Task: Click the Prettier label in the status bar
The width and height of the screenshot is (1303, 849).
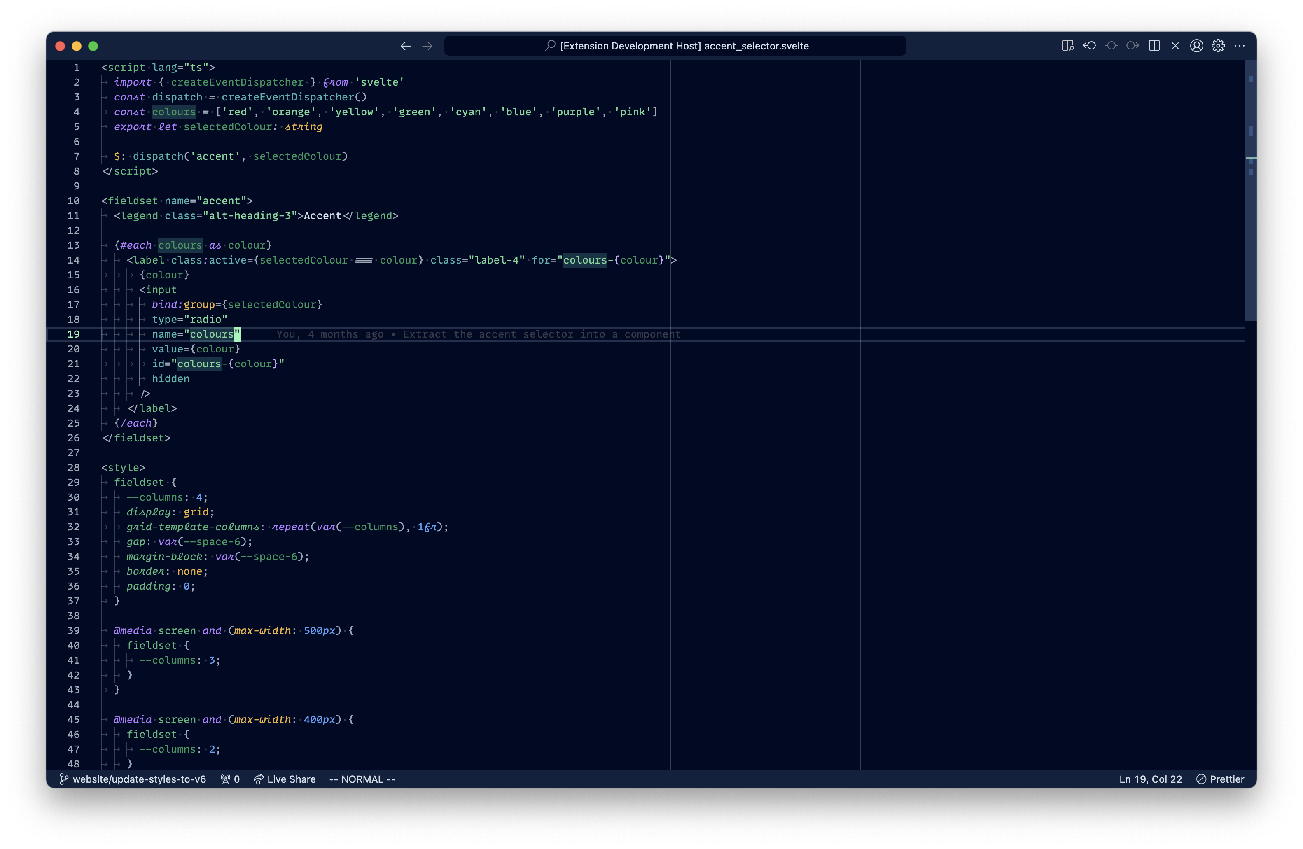Action: coord(1227,779)
